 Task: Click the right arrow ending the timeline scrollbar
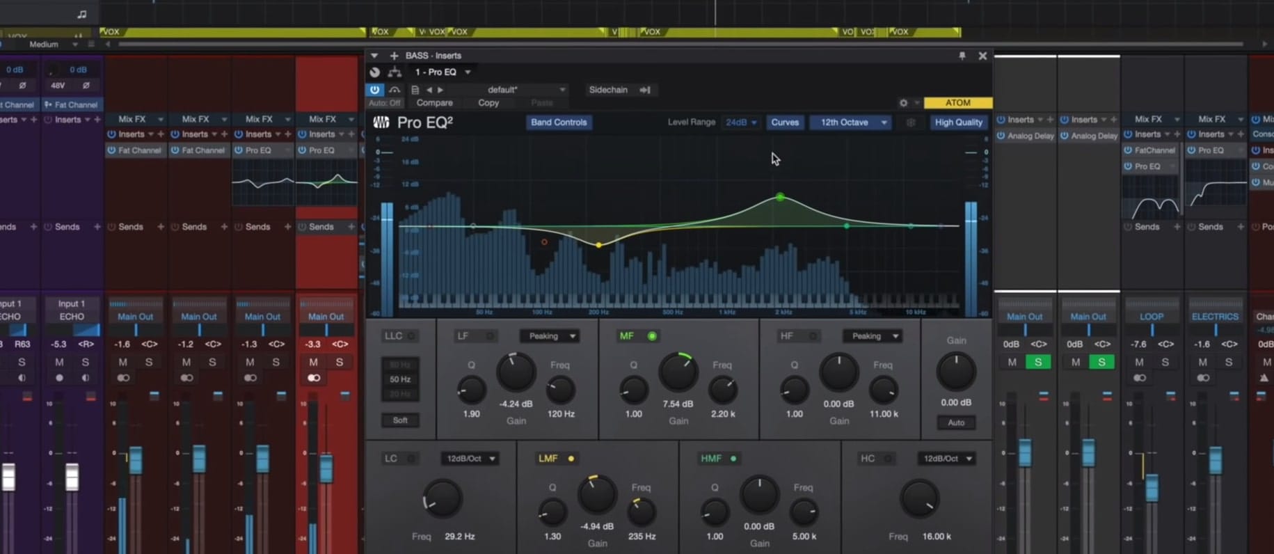[x=1264, y=45]
